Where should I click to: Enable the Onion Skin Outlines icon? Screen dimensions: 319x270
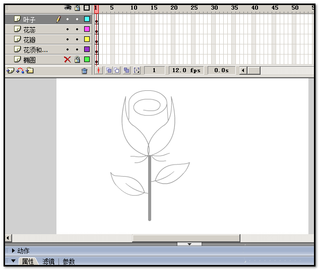117,71
